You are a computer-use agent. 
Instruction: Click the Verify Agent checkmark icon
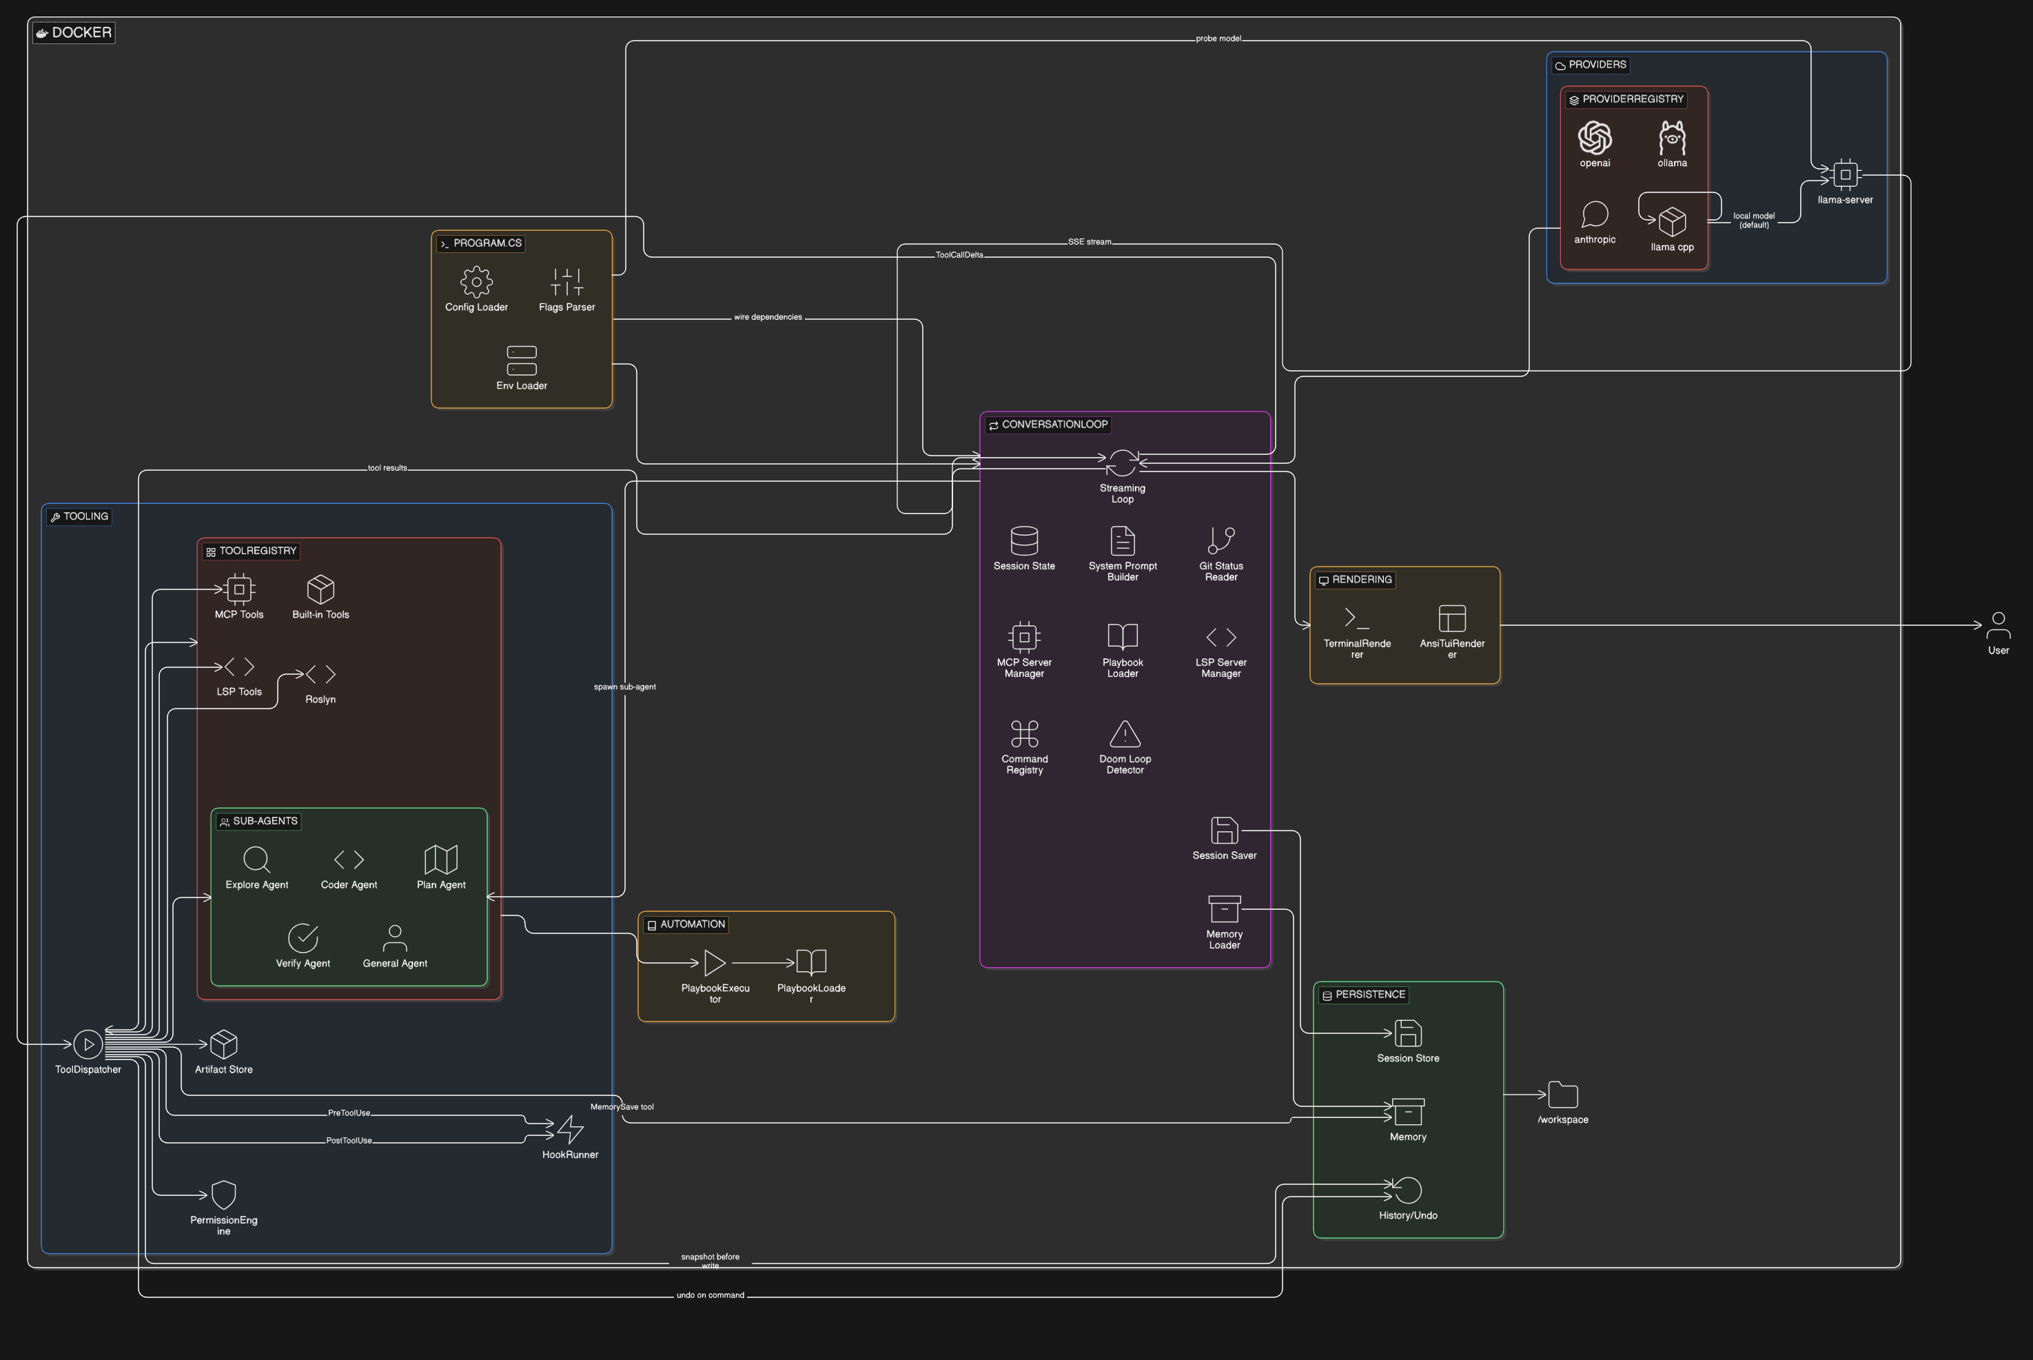(303, 937)
